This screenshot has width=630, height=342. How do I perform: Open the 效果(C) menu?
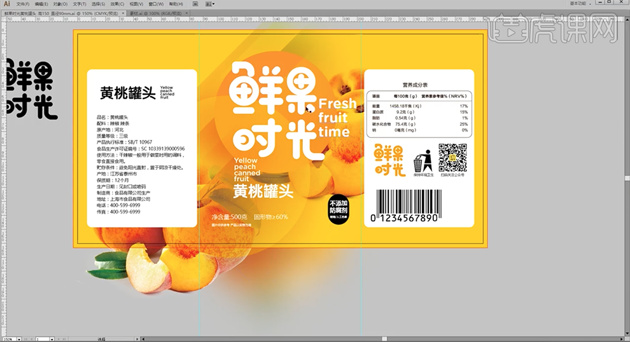pos(117,4)
